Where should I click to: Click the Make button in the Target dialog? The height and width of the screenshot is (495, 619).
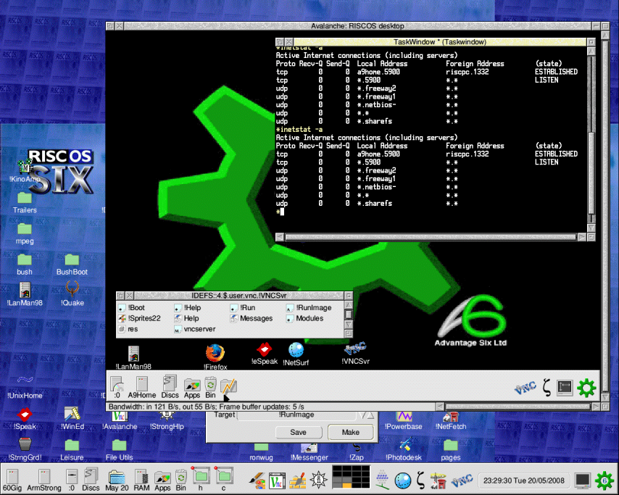pyautogui.click(x=351, y=432)
